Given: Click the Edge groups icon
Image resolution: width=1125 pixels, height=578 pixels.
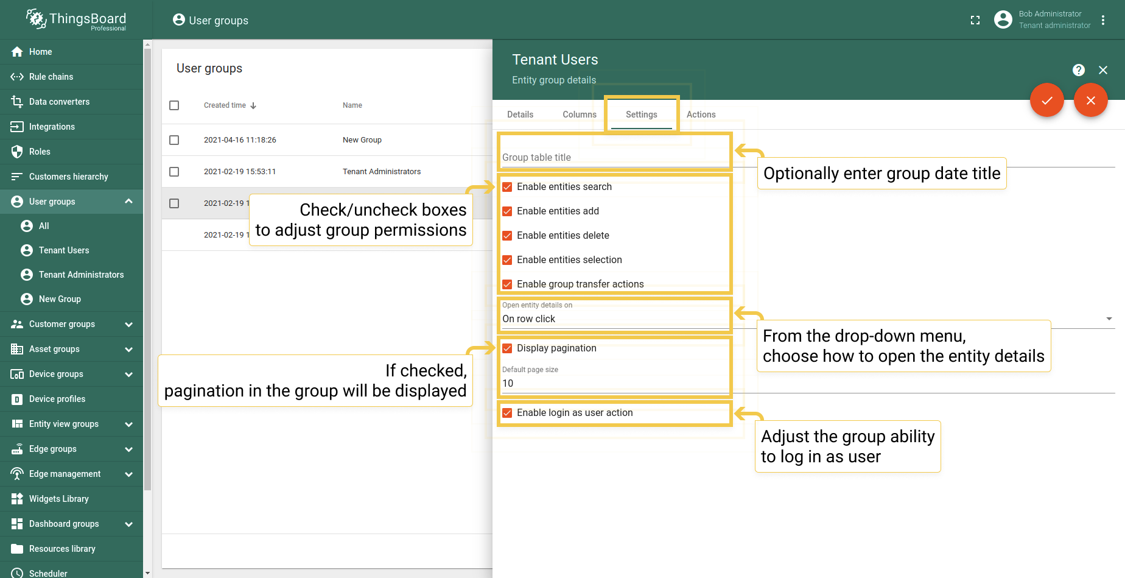Looking at the screenshot, I should [x=17, y=449].
